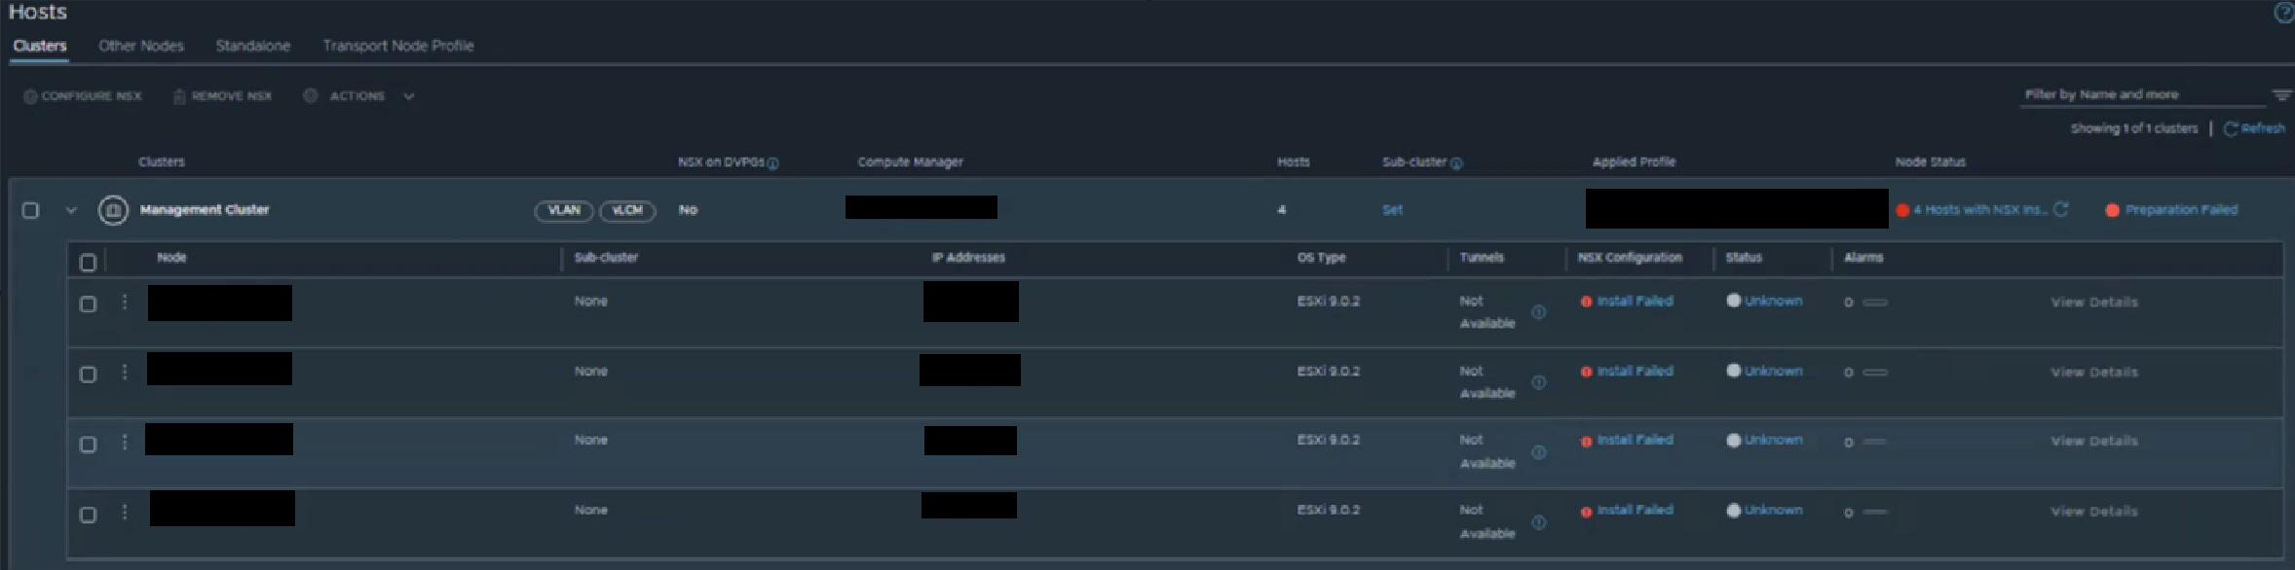Click the help icon in top-right corner
This screenshot has width=2295, height=570.
click(2282, 13)
